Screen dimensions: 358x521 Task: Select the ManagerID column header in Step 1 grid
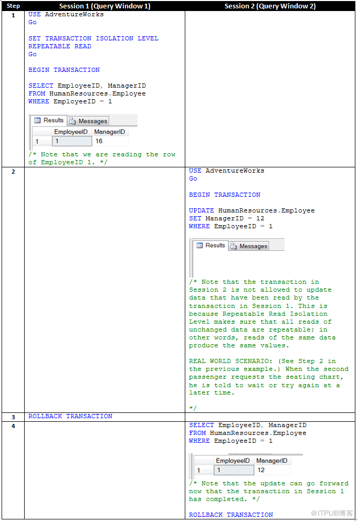tap(110, 132)
